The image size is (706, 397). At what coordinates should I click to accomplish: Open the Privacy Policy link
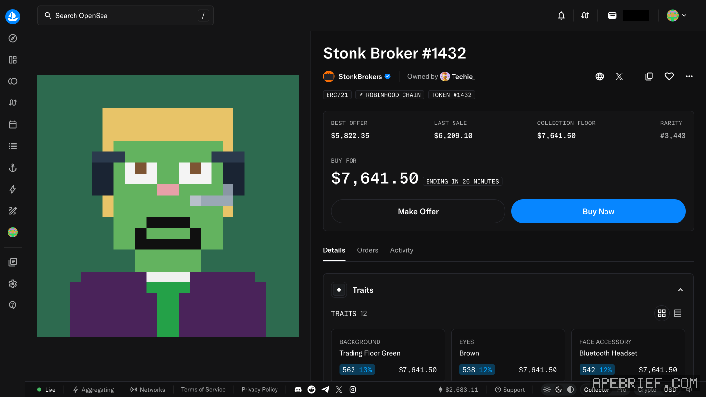tap(259, 390)
